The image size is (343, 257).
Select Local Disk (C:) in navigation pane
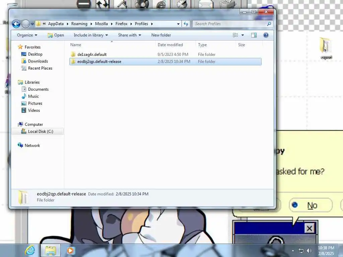[x=38, y=131]
